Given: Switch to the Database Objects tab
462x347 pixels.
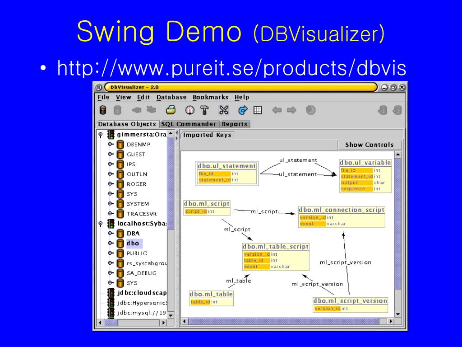Looking at the screenshot, I should (x=127, y=124).
